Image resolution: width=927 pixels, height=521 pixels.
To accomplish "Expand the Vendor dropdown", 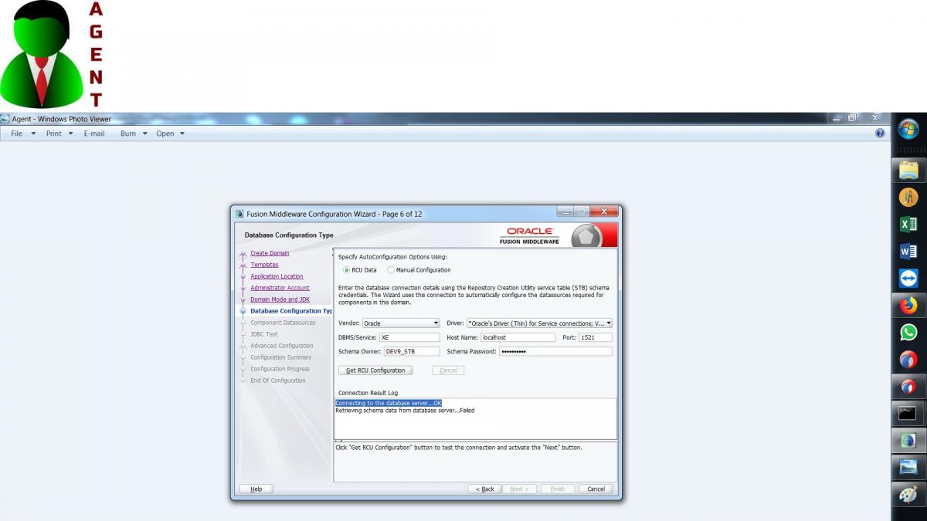I will point(436,323).
